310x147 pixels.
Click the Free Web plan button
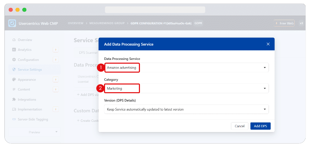284,23
